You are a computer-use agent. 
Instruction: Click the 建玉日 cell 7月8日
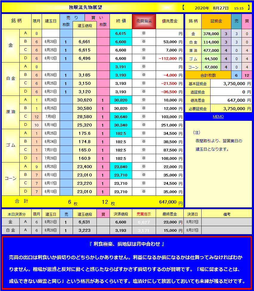pos(51,117)
